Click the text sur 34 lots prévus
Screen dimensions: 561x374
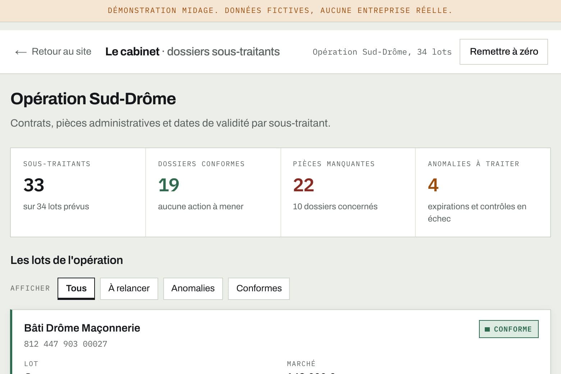pyautogui.click(x=56, y=207)
